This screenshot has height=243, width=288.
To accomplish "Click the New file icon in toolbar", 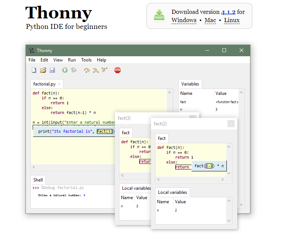I will click(34, 70).
